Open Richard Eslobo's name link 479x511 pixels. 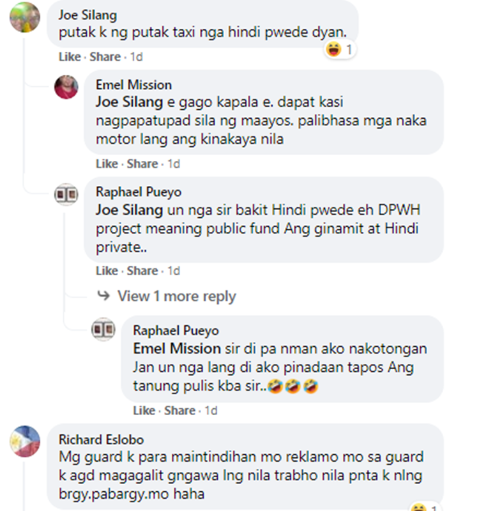(102, 439)
